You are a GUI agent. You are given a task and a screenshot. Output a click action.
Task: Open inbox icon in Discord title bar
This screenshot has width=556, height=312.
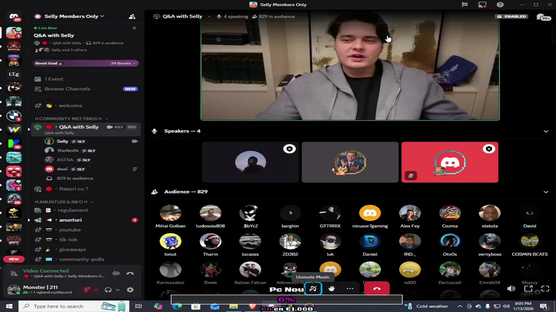coord(483,4)
